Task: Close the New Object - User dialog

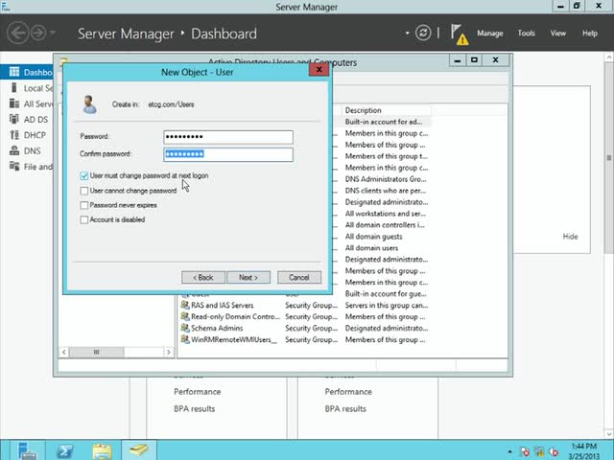Action: point(319,70)
